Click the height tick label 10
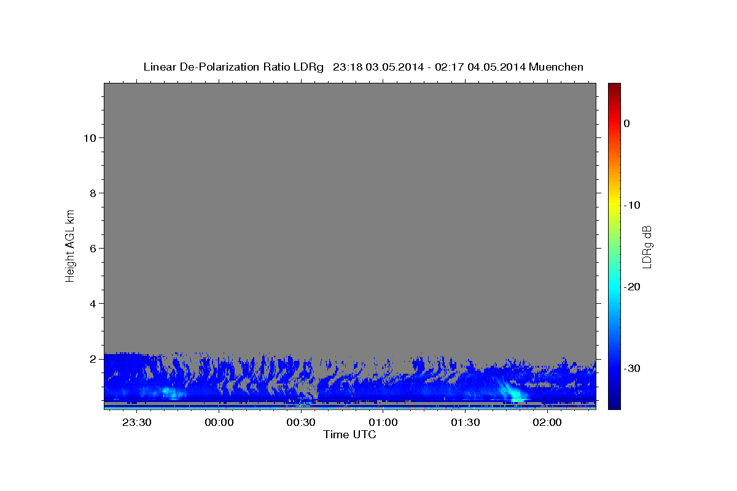Viewport: 737px width, 491px height. click(x=89, y=138)
